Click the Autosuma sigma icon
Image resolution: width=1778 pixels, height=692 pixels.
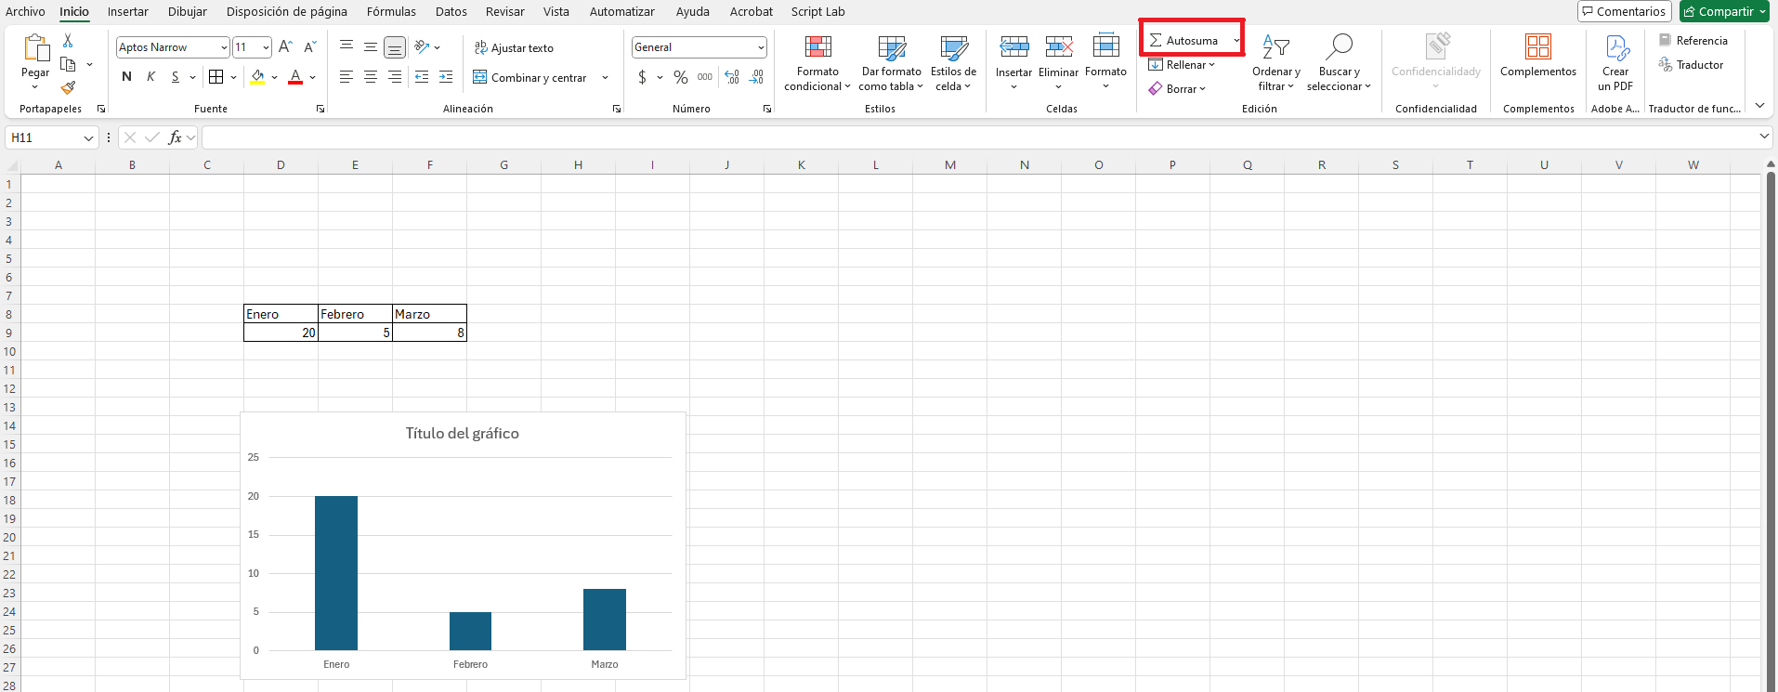click(x=1156, y=40)
